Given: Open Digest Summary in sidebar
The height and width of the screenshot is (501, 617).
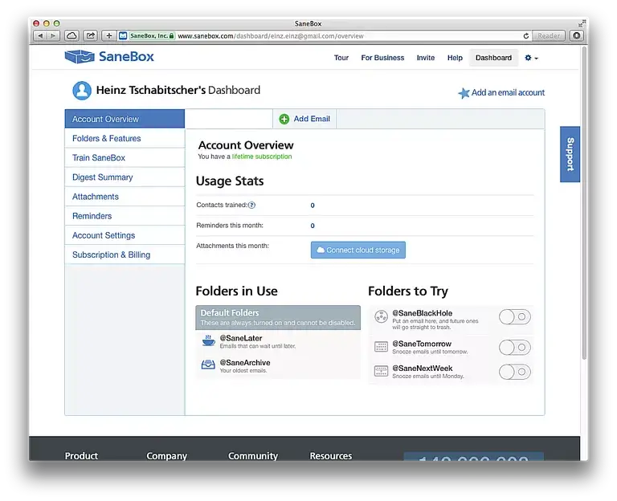Looking at the screenshot, I should [125, 177].
